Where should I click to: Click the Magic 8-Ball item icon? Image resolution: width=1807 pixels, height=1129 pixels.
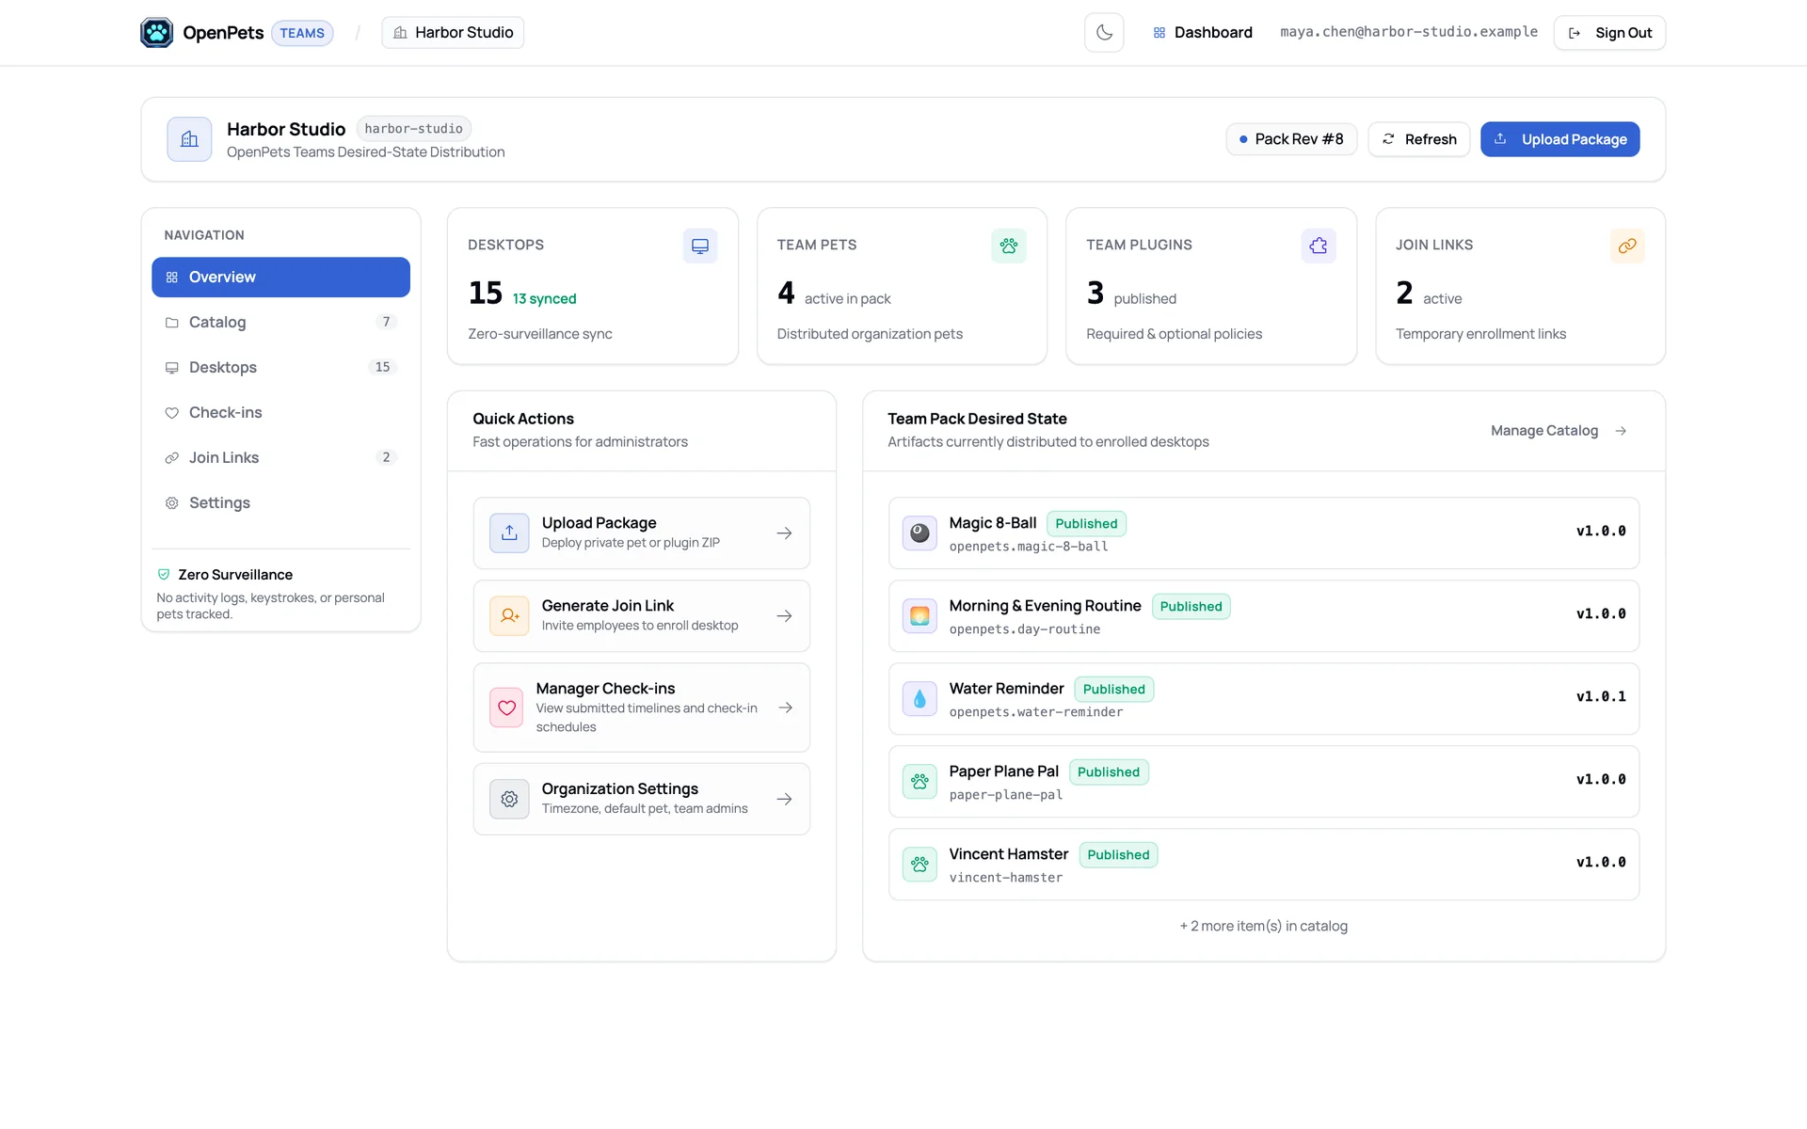click(919, 533)
